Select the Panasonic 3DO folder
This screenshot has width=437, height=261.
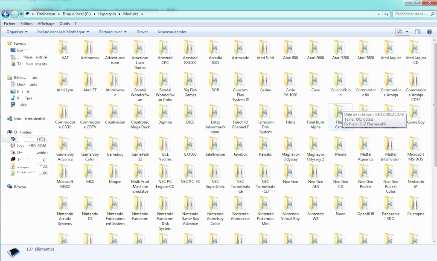pos(390,209)
